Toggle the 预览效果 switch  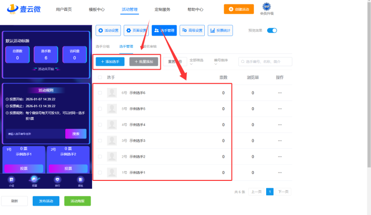272,30
